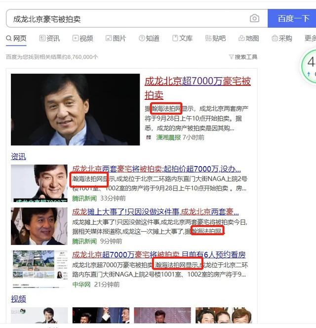Select the 网页 tab
Image resolution: width=316 pixels, height=328 pixels.
pyautogui.click(x=16, y=39)
